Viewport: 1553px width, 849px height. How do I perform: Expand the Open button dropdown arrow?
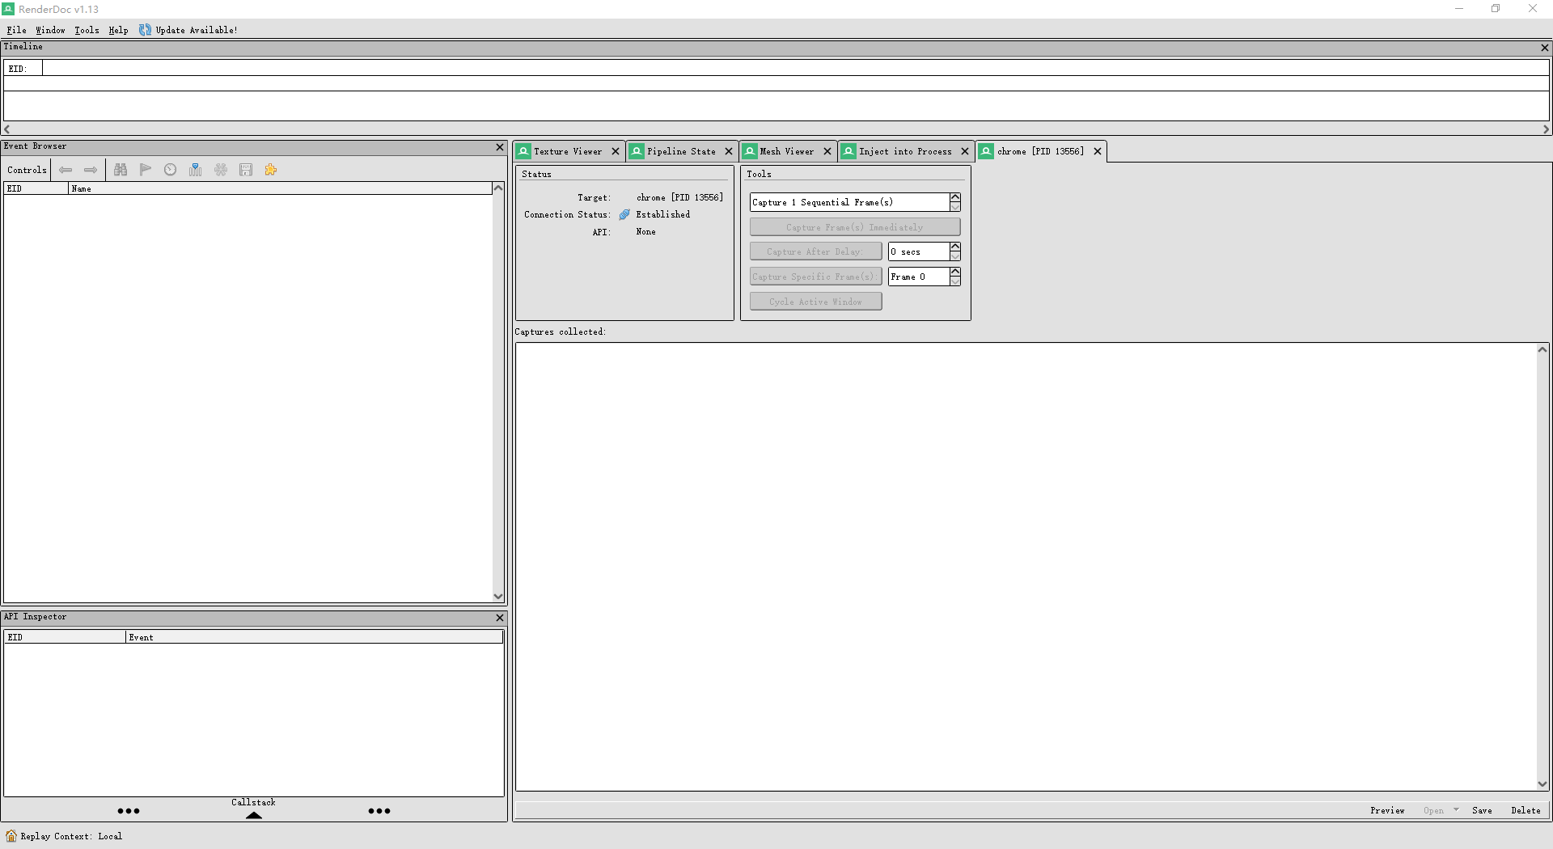[1456, 809]
